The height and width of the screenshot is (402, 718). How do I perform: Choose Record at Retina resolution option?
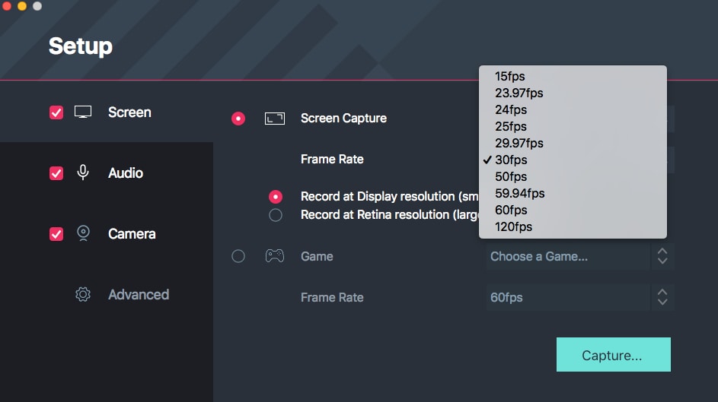pyautogui.click(x=276, y=215)
